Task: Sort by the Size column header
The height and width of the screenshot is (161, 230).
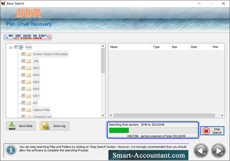Action: pos(180,47)
